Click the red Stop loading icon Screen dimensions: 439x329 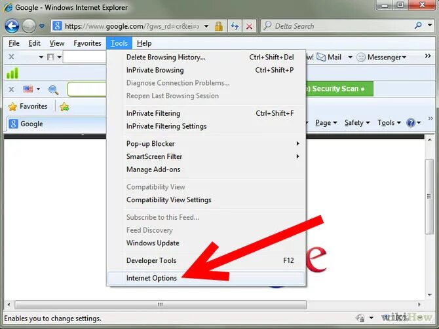[x=249, y=26]
